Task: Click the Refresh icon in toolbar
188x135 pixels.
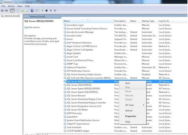Action: [x=22, y=11]
